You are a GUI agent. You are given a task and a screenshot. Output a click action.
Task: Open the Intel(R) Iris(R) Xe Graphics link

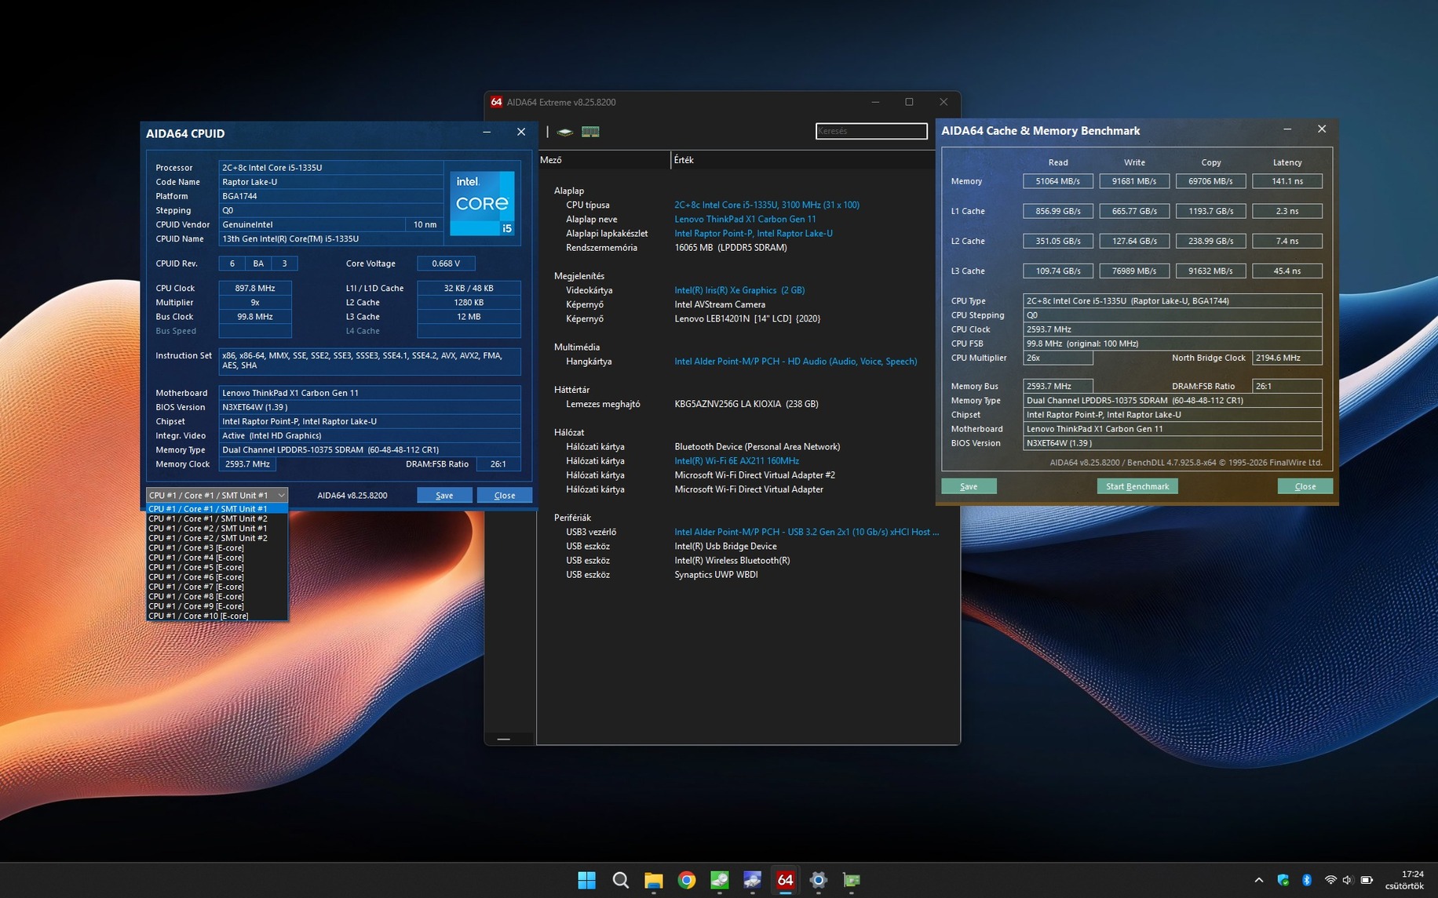tap(739, 290)
